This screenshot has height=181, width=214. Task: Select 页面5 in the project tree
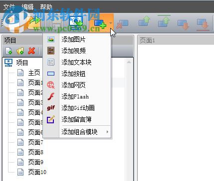point(35,122)
